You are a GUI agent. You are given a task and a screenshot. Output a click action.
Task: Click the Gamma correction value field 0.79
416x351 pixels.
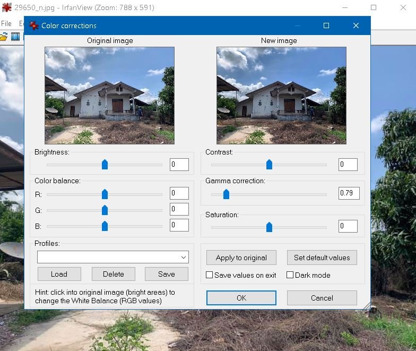point(349,193)
